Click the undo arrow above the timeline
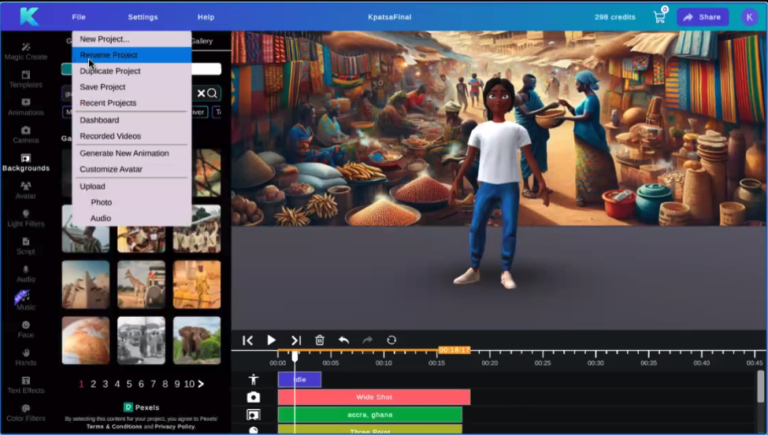Screen dimensions: 768x435 343,340
